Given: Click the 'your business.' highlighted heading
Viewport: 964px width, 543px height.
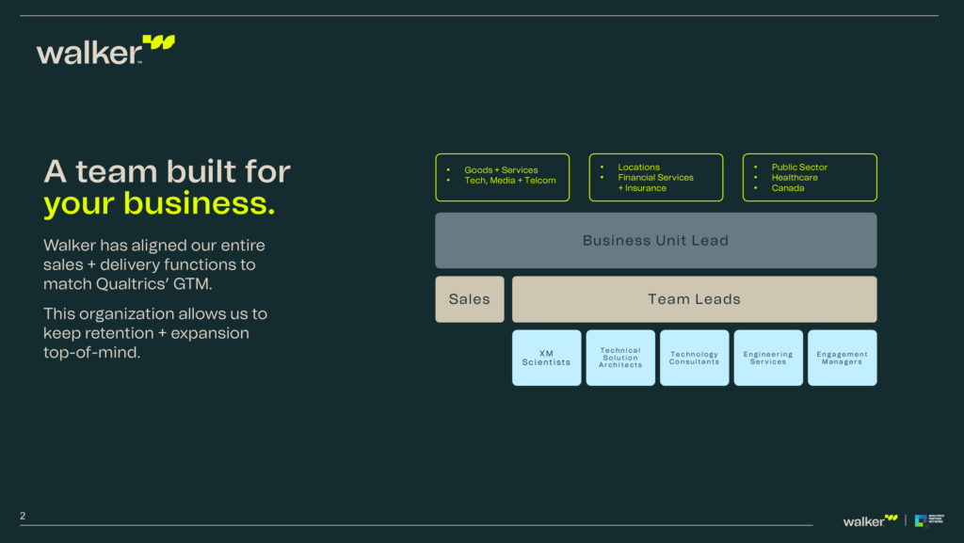Looking at the screenshot, I should 159,203.
